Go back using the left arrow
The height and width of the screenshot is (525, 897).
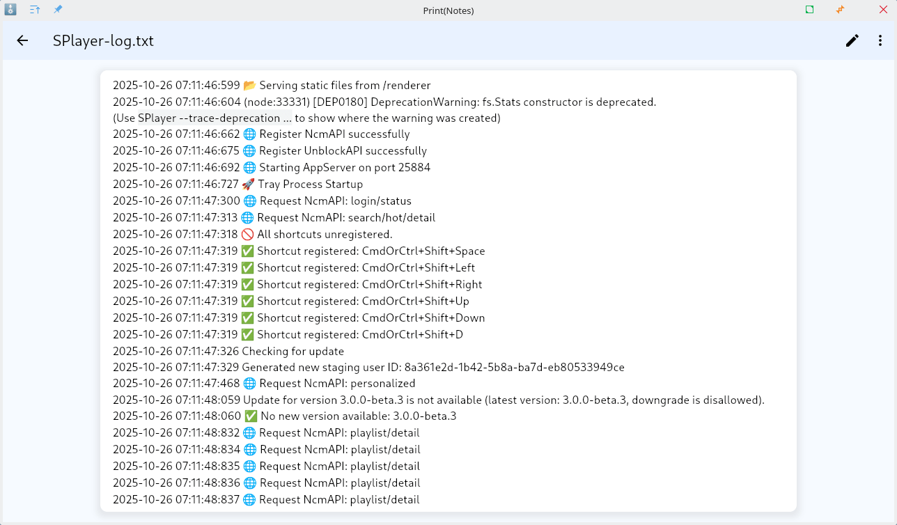(x=22, y=40)
